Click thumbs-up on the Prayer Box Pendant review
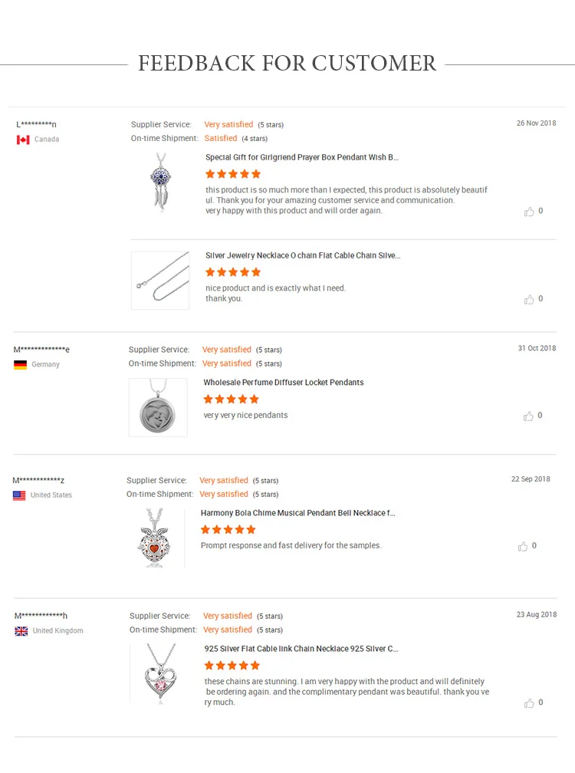 pyautogui.click(x=529, y=212)
